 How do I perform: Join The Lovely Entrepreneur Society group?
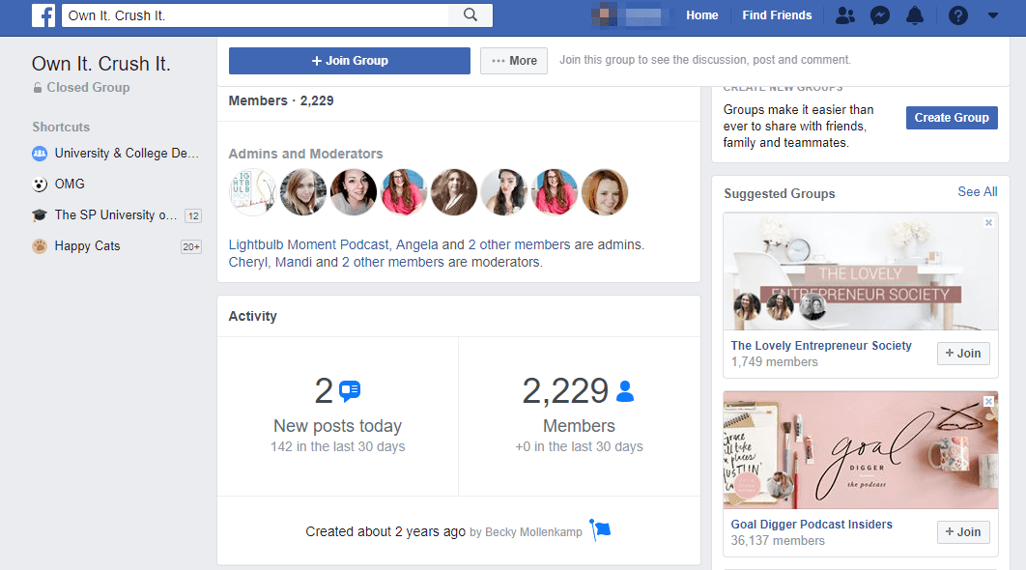coord(963,354)
